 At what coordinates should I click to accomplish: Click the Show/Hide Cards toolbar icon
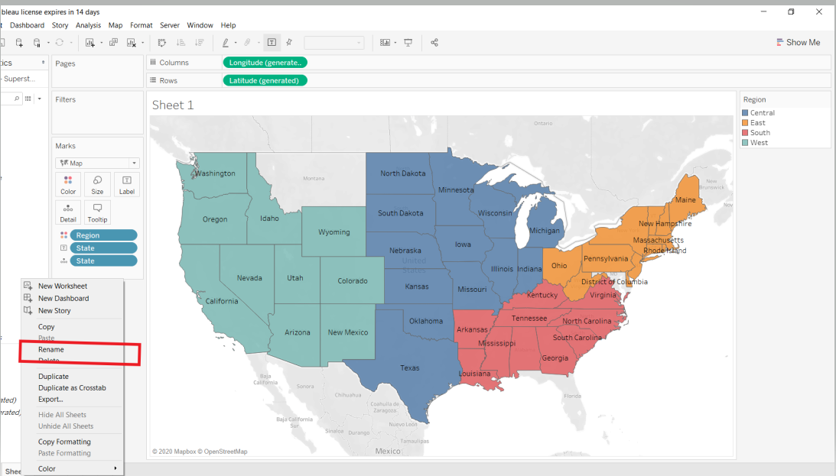point(385,43)
